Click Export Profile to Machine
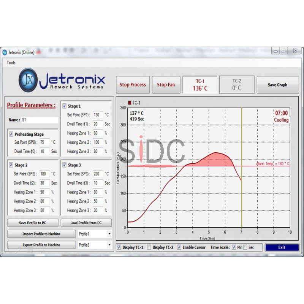 click(41, 245)
